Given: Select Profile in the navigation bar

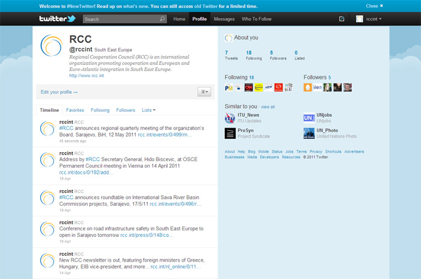Looking at the screenshot, I should [x=200, y=19].
